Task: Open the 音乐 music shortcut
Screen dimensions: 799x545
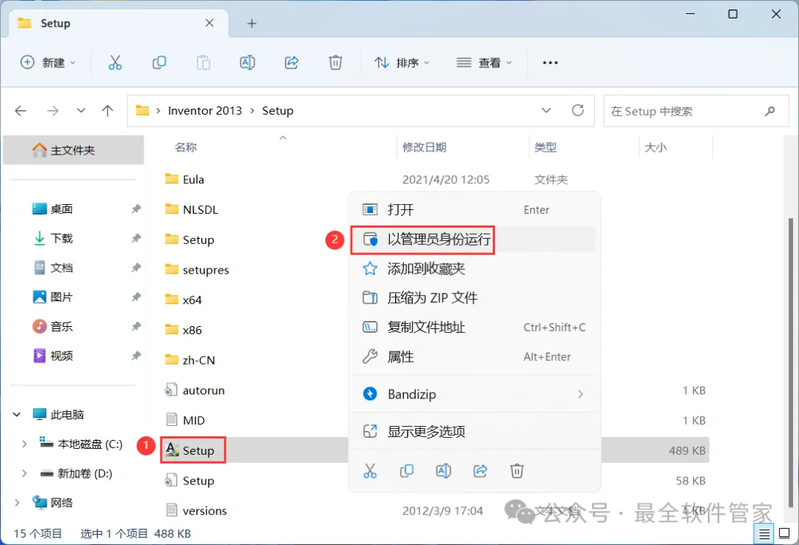Action: pyautogui.click(x=61, y=327)
